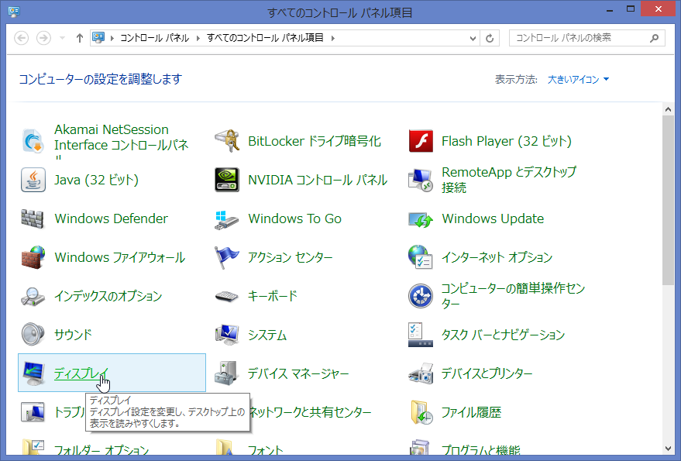This screenshot has width=681, height=461.
Task: Open the インデックスのオプション magnifier icon
Action: (33, 296)
